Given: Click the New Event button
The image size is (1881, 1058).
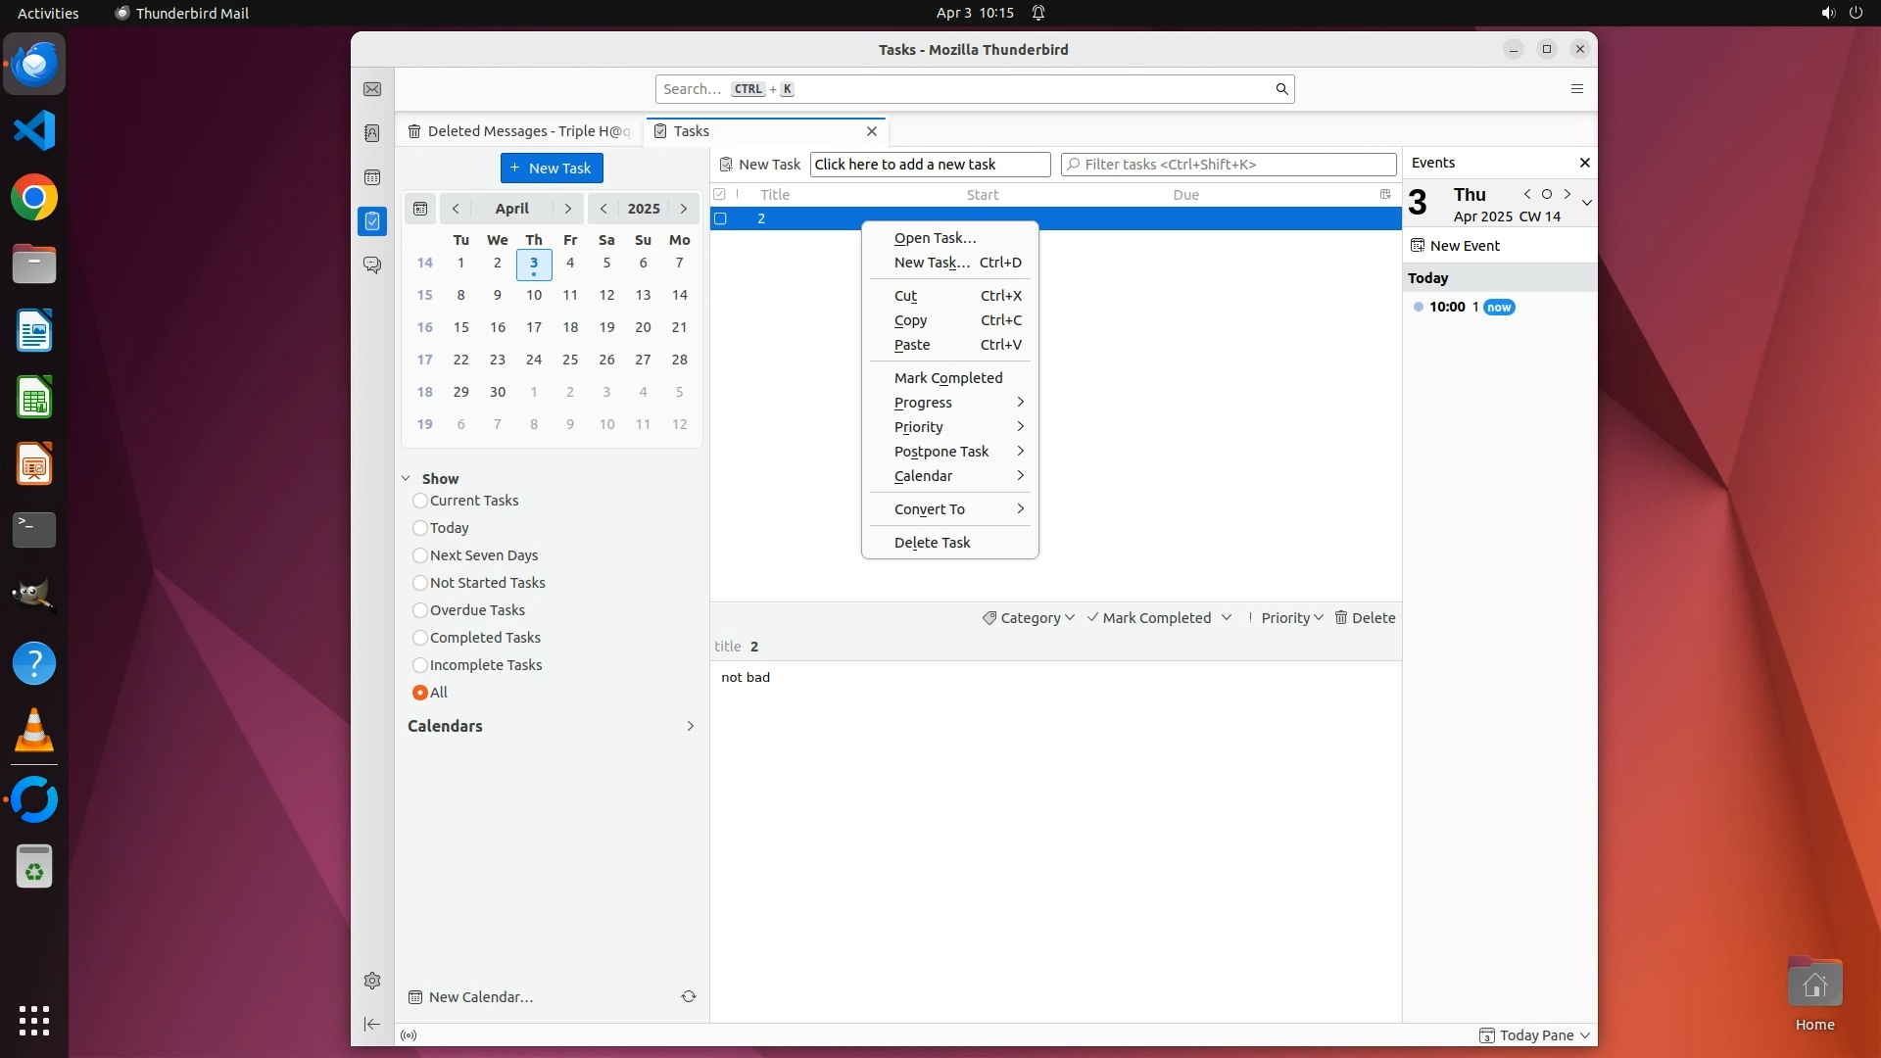Looking at the screenshot, I should pos(1456,246).
